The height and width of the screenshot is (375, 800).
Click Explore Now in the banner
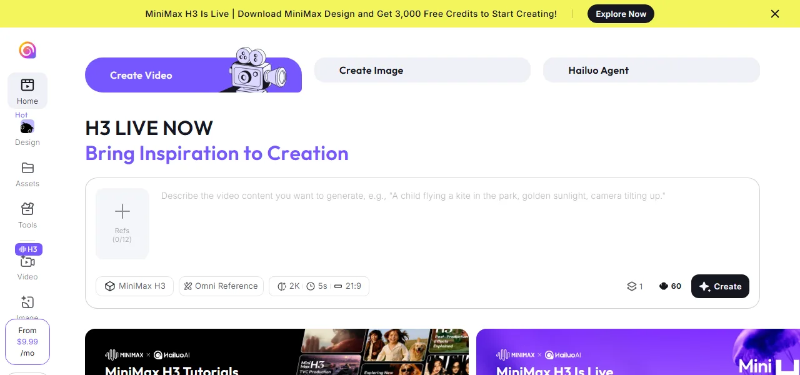click(x=621, y=14)
